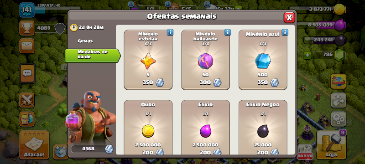Add gems with the green plus
This screenshot has height=164, width=365.
pyautogui.click(x=308, y=55)
